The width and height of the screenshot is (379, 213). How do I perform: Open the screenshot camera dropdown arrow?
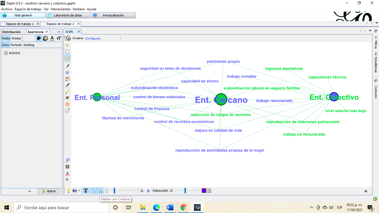click(79, 191)
